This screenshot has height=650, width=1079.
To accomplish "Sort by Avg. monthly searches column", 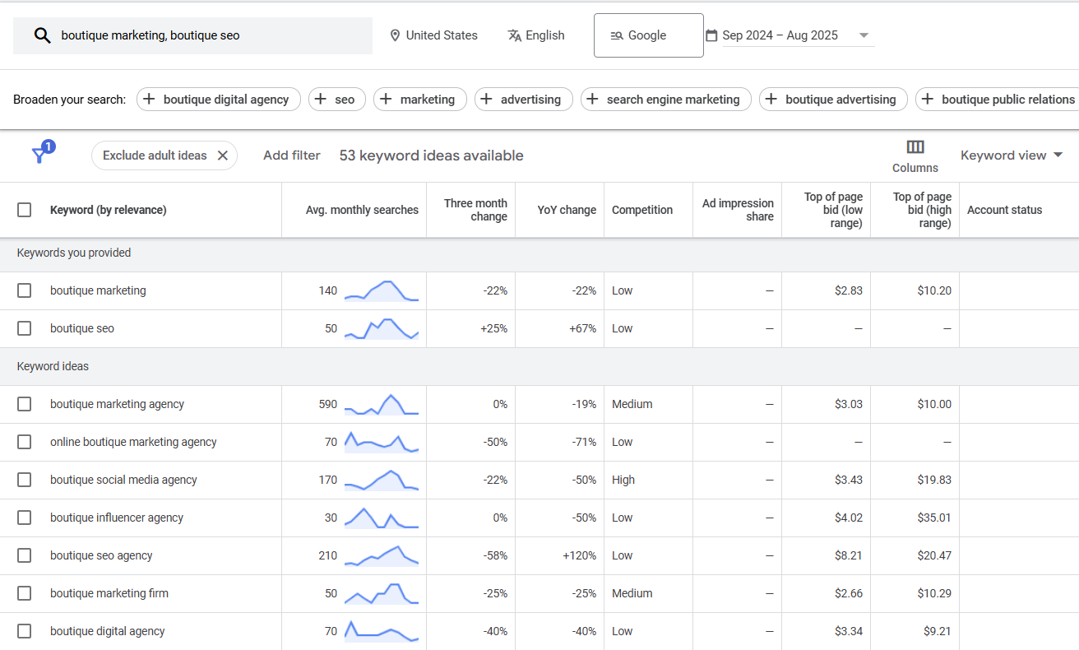I will click(362, 210).
